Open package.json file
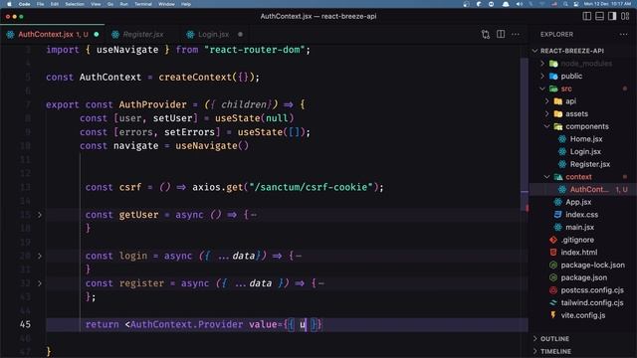The image size is (637, 358). pyautogui.click(x=584, y=277)
